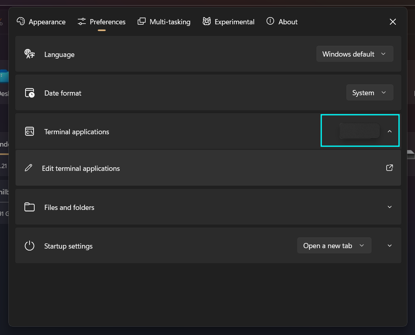Click the pencil icon beside Edit terminal applications

[x=28, y=168]
